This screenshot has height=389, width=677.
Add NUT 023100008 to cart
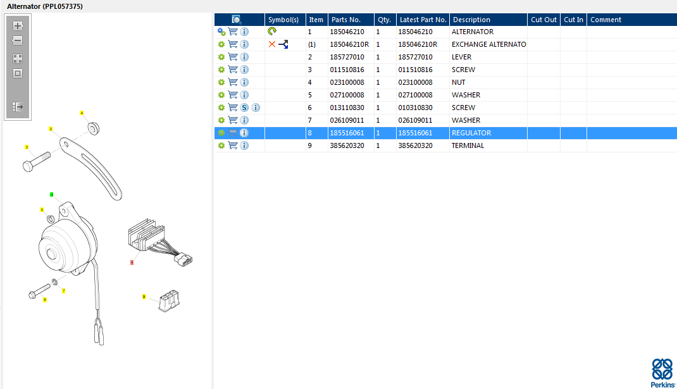click(x=233, y=82)
